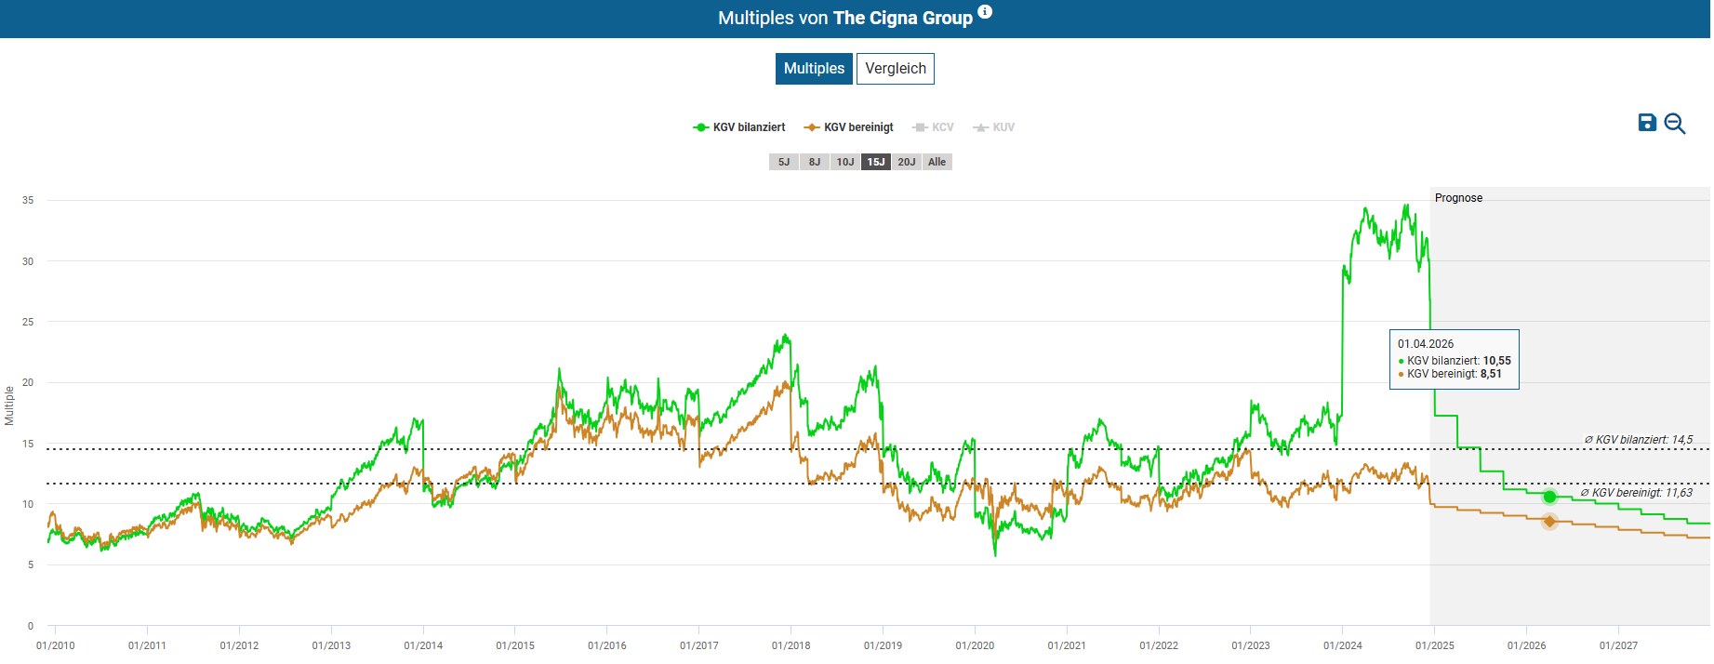Click the y-axis value 20

(x=28, y=382)
